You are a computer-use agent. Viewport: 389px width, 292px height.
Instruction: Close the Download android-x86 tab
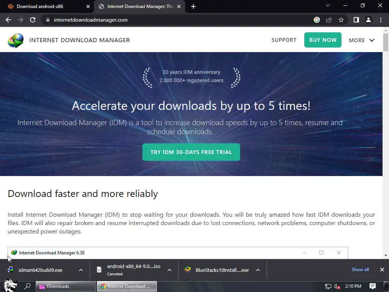[88, 6]
